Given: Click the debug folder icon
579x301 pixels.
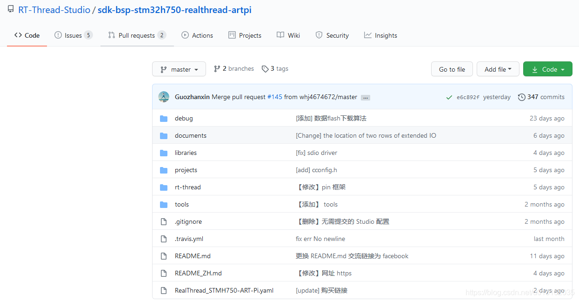Looking at the screenshot, I should (x=164, y=119).
